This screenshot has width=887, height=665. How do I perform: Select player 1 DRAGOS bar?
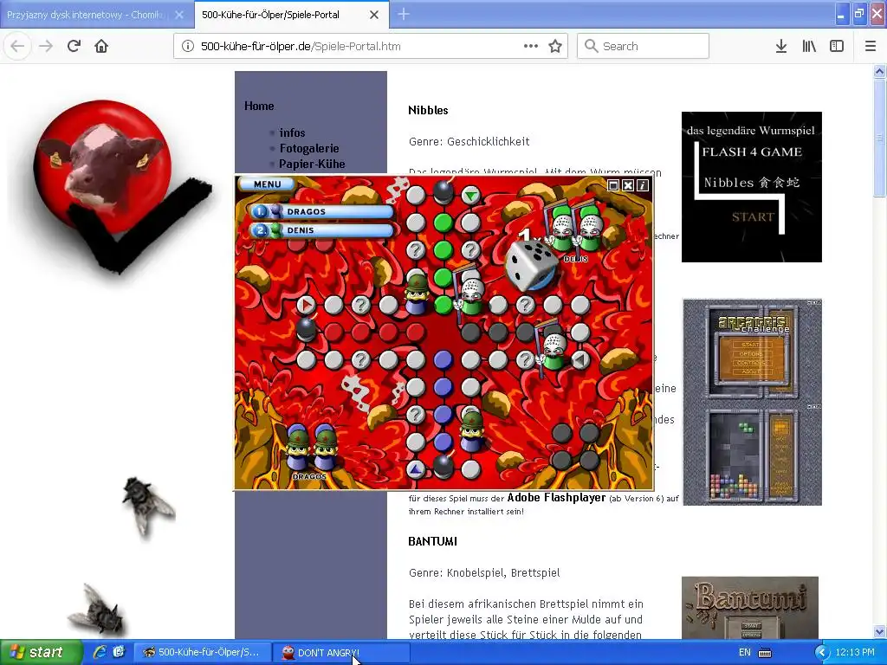point(321,211)
